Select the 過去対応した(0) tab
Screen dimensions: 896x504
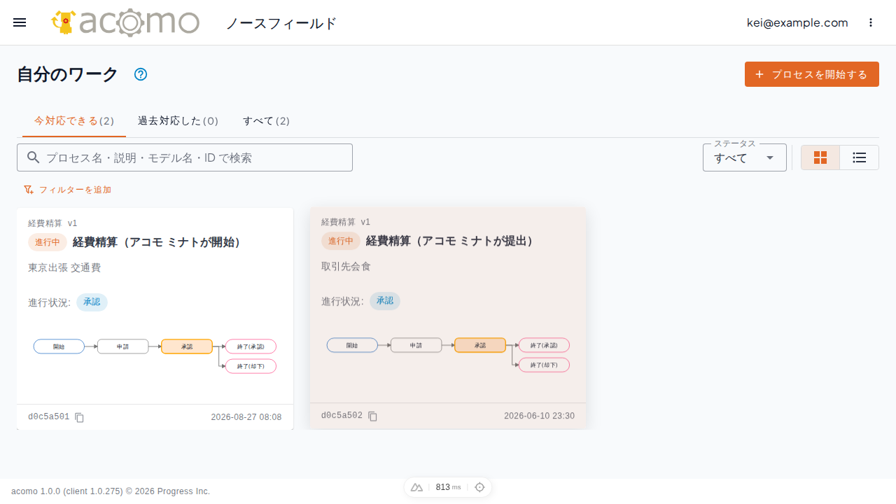(178, 121)
